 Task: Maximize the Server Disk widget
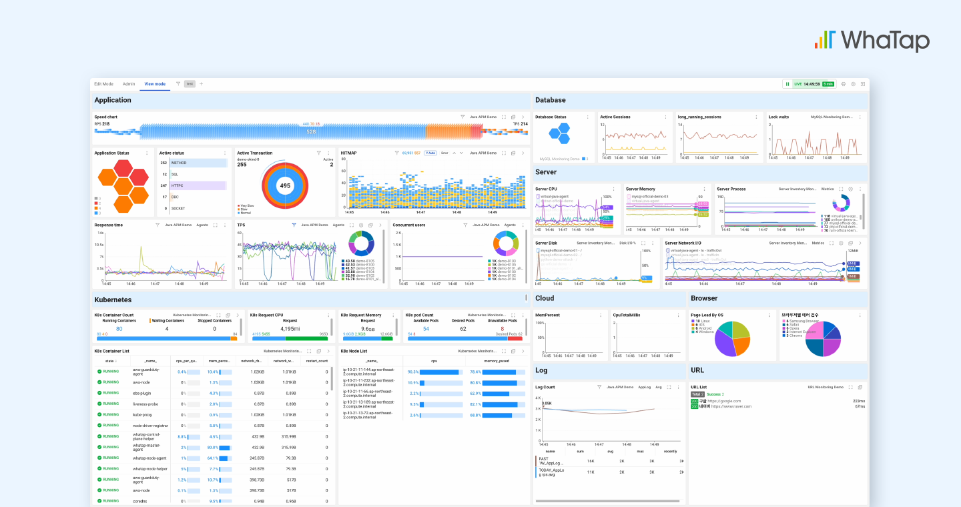642,243
